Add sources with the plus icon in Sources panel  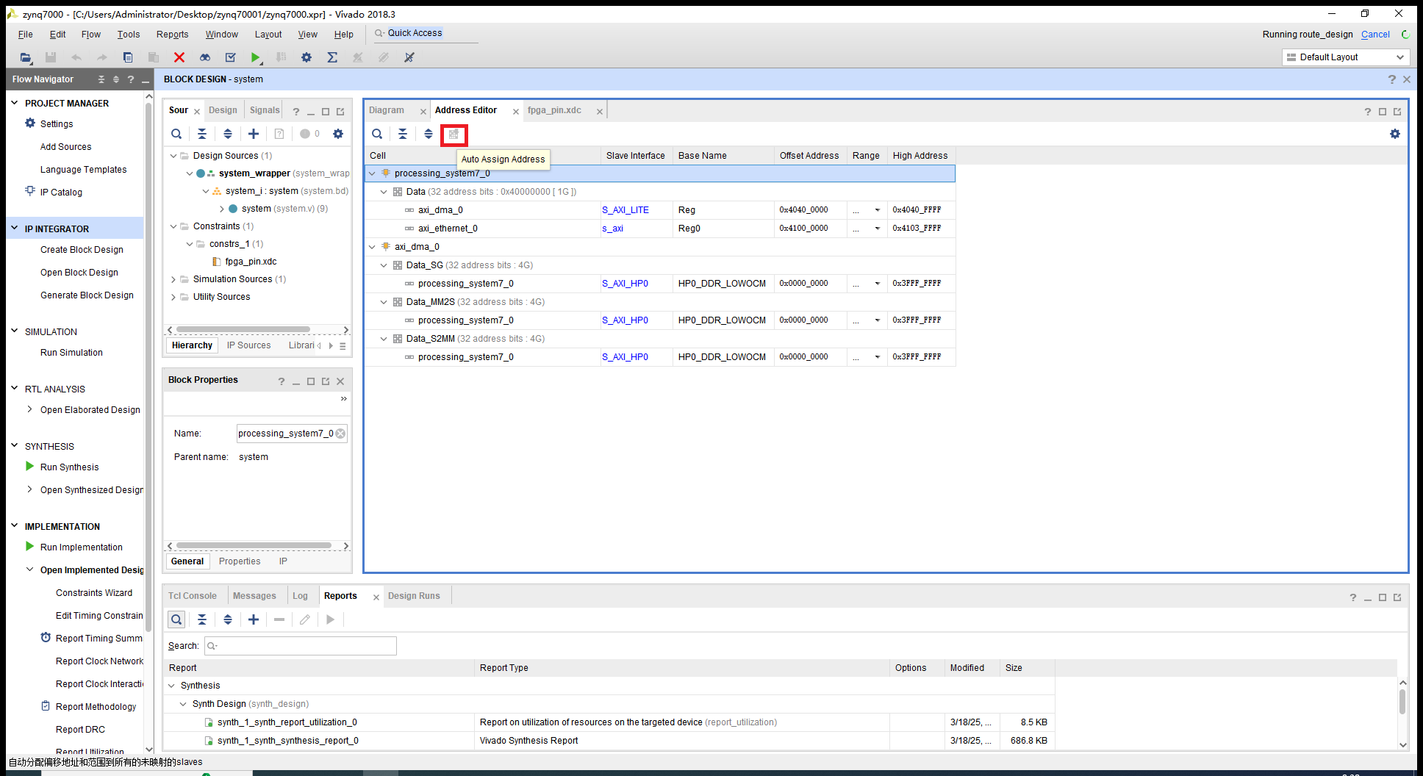[254, 134]
